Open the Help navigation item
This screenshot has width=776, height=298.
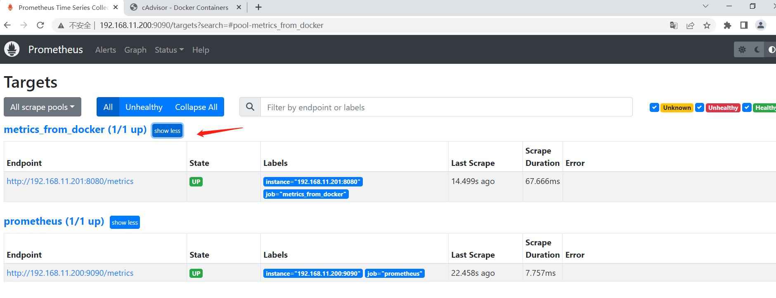[x=201, y=50]
